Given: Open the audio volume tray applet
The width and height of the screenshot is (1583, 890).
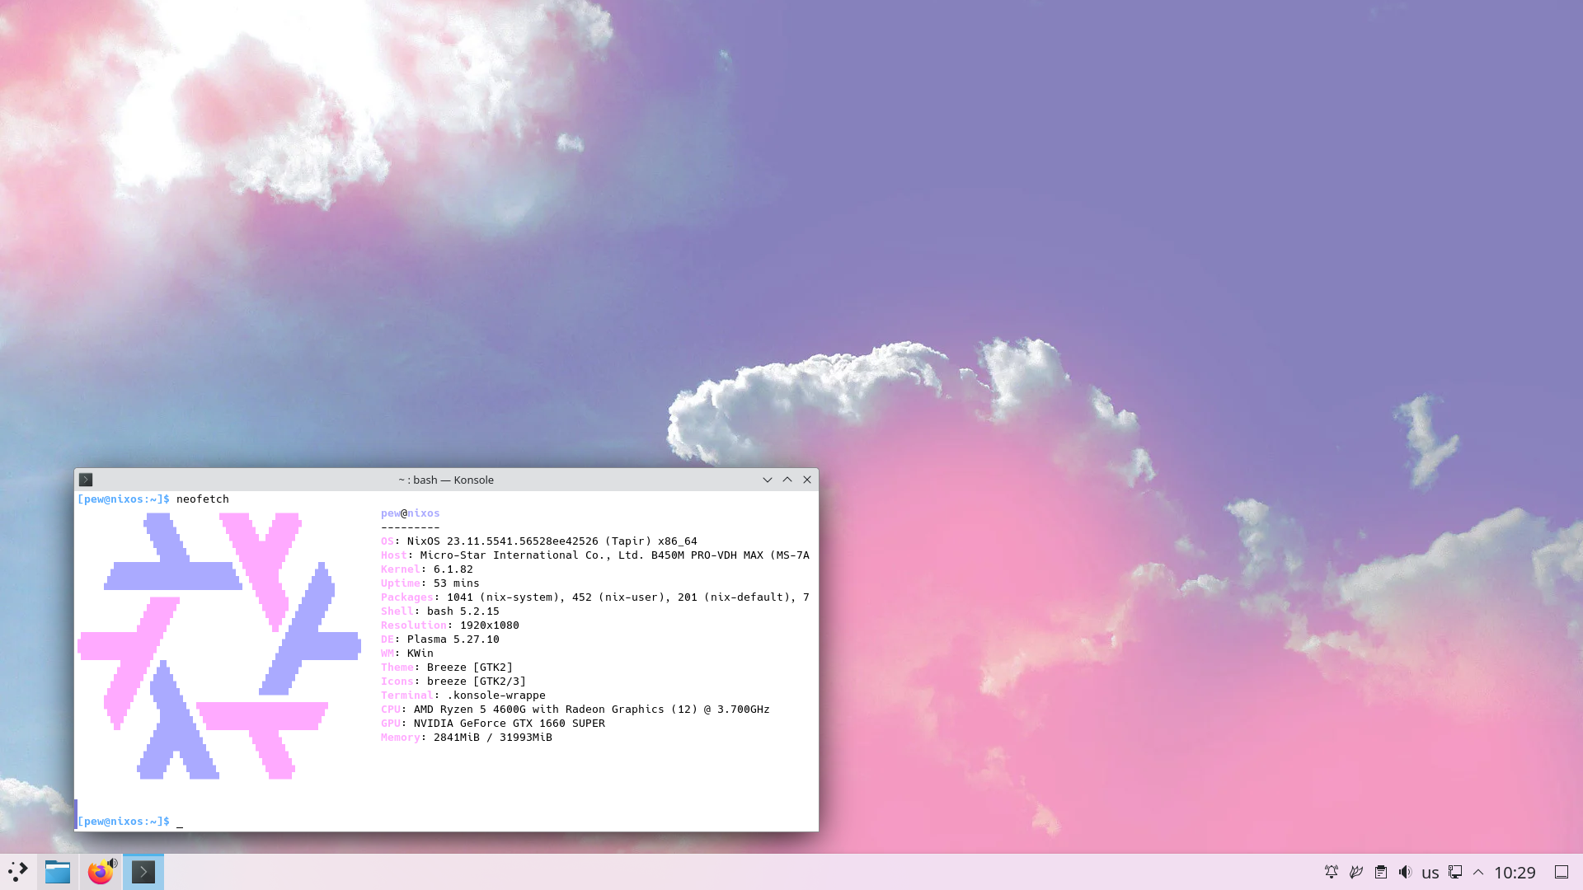Looking at the screenshot, I should [1405, 872].
